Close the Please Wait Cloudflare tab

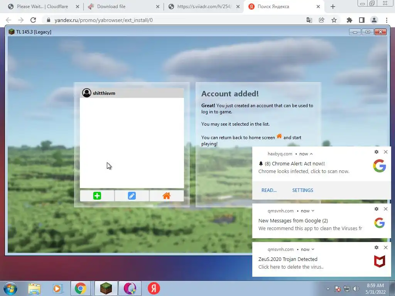[77, 7]
